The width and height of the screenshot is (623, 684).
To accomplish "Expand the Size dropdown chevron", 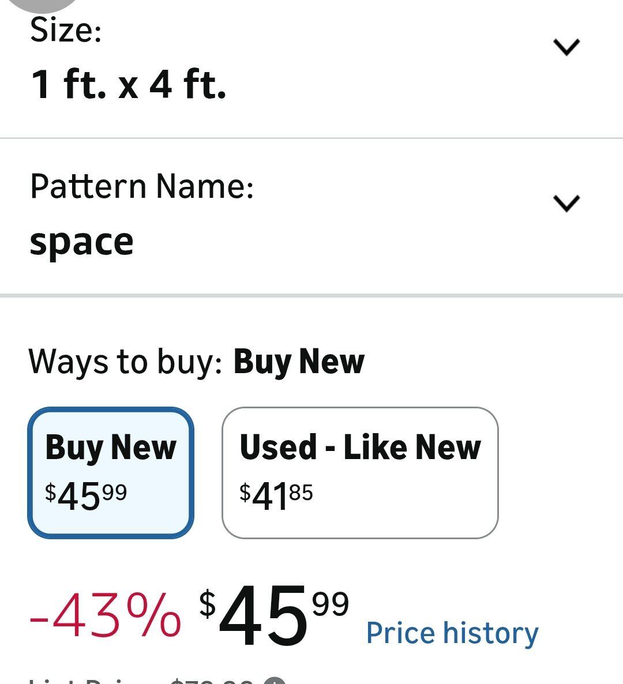I will pyautogui.click(x=566, y=47).
